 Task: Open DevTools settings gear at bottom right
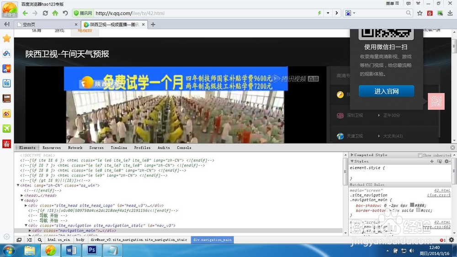pyautogui.click(x=452, y=240)
